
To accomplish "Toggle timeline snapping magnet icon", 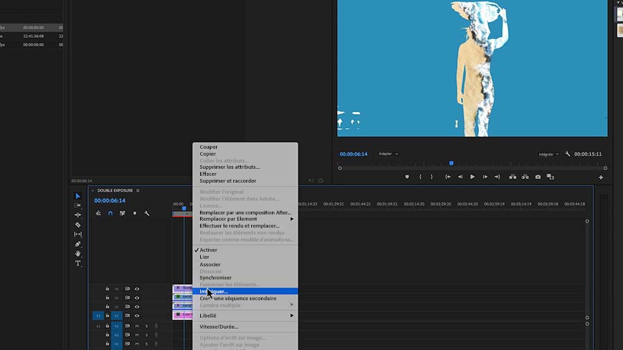I will tap(111, 214).
